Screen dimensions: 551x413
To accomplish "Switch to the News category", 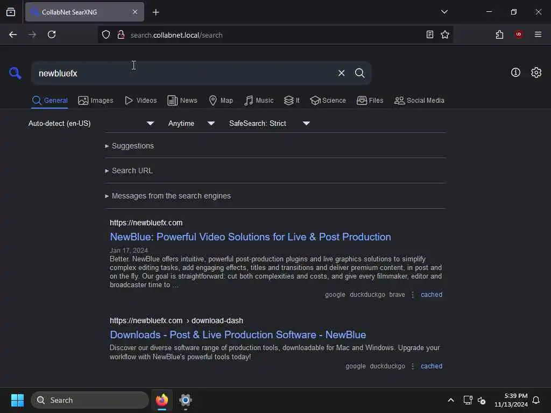I will [182, 101].
